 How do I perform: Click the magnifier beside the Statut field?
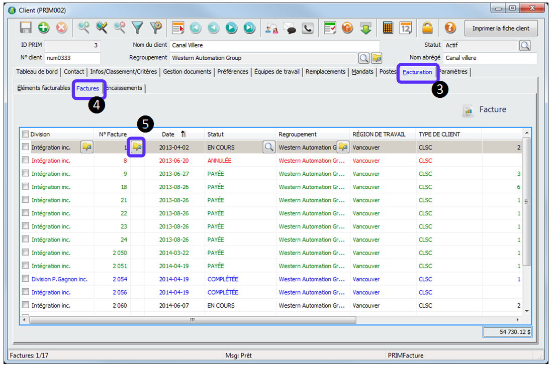pos(524,46)
